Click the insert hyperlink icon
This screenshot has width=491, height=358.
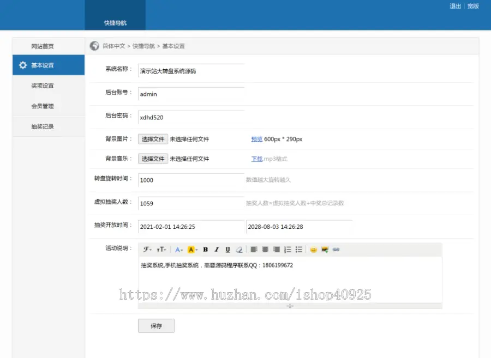point(336,250)
